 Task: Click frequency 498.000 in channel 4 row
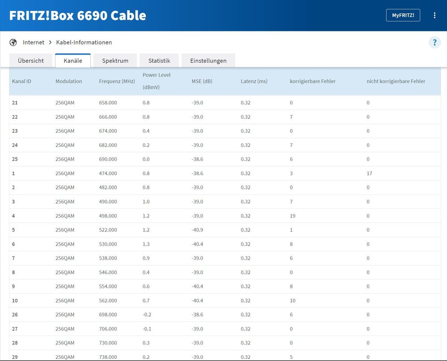click(108, 216)
